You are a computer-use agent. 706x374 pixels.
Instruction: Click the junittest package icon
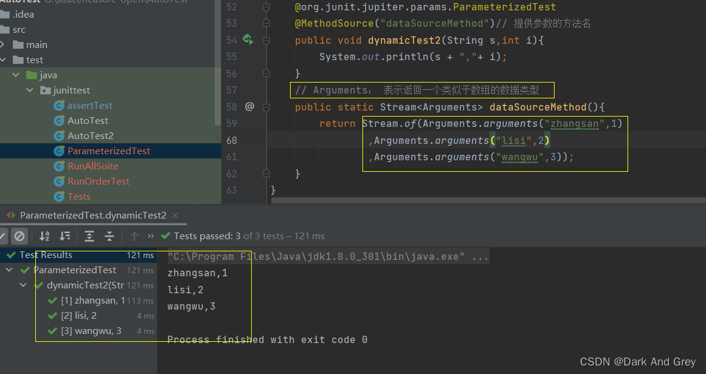(x=45, y=90)
